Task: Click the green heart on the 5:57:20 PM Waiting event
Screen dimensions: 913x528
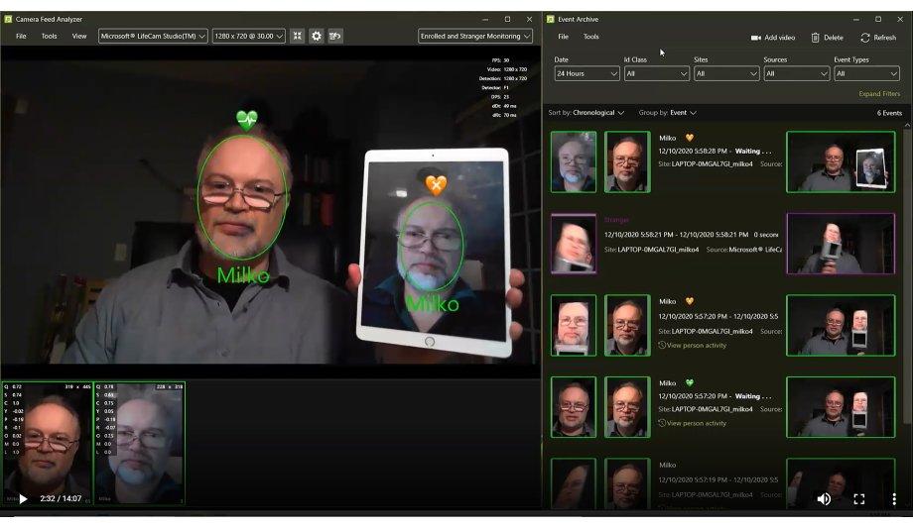Action: [x=690, y=382]
